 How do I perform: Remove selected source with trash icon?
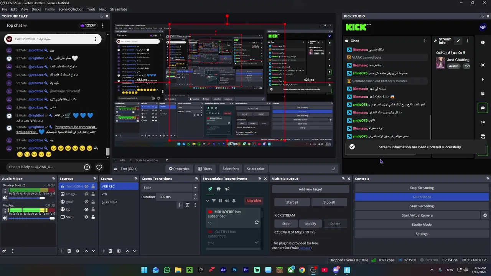pyautogui.click(x=69, y=251)
